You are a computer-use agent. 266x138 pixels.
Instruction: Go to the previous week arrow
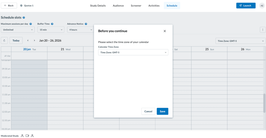[x=28, y=41]
